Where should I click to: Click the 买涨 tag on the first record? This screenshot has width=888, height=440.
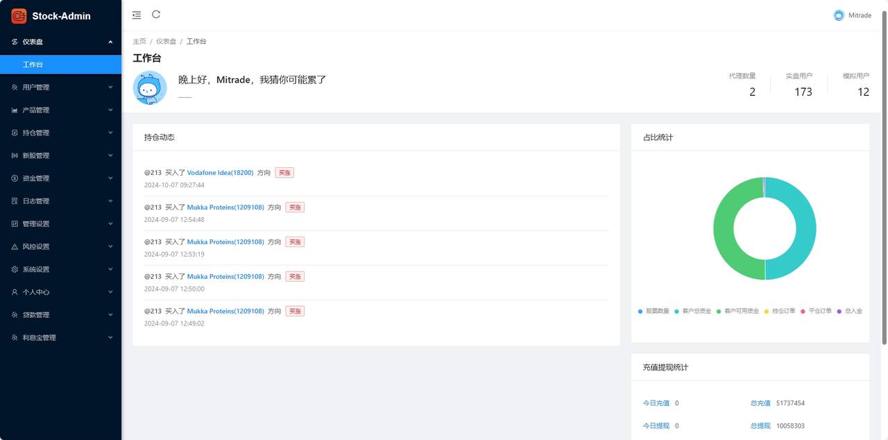click(284, 172)
